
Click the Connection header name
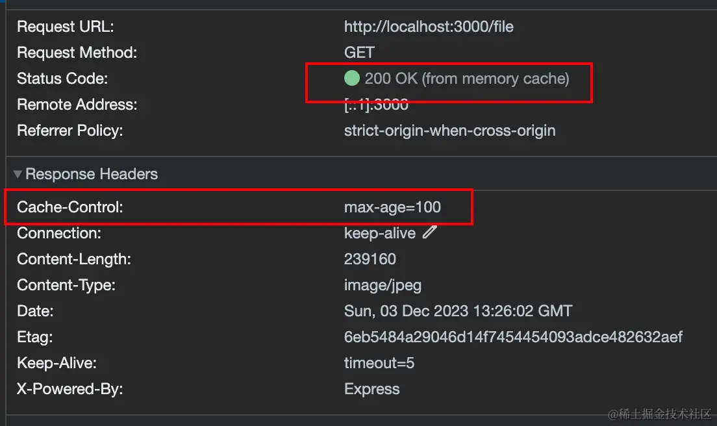[x=59, y=233]
